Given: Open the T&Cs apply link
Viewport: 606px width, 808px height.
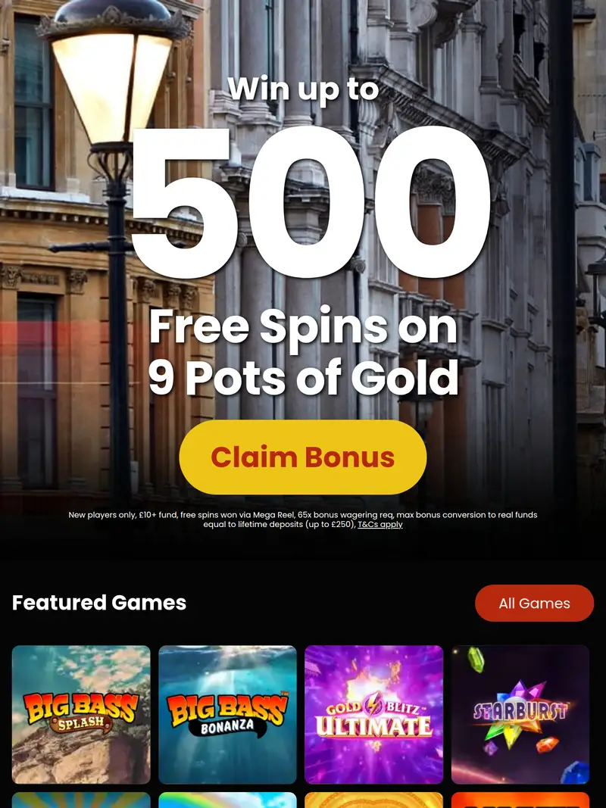Looking at the screenshot, I should pos(380,525).
